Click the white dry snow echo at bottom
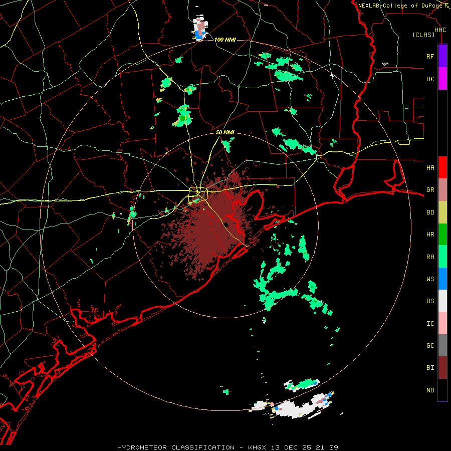Image resolution: width=451 pixels, height=451 pixels. tap(293, 408)
